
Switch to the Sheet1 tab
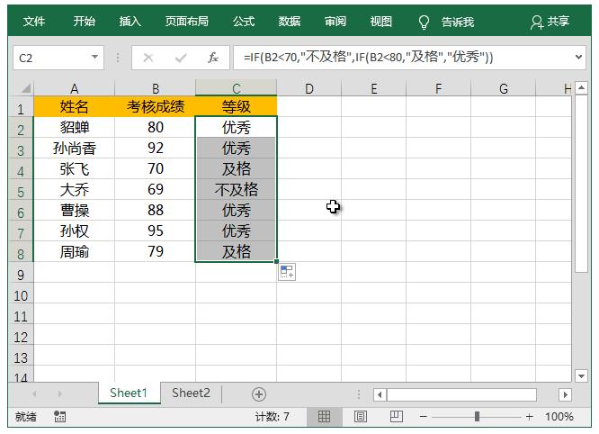[x=129, y=393]
